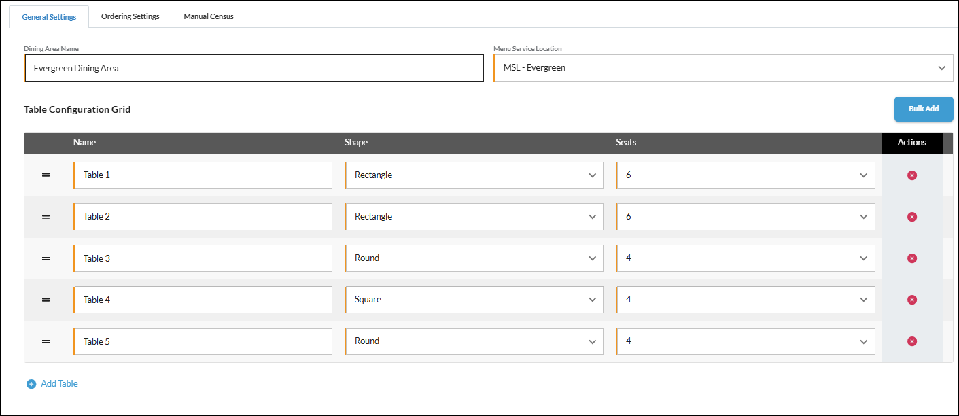Image resolution: width=959 pixels, height=416 pixels.
Task: Open the Menu Service Location dropdown
Action: point(723,68)
